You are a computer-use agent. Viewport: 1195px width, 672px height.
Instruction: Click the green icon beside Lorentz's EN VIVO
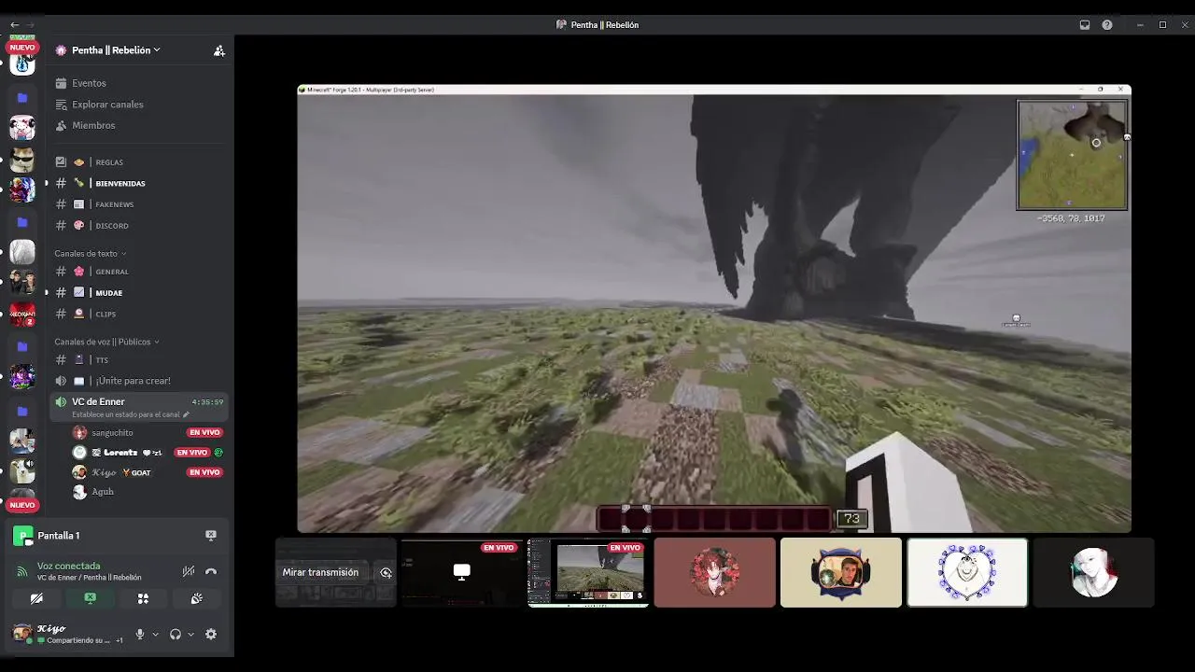pyautogui.click(x=218, y=453)
